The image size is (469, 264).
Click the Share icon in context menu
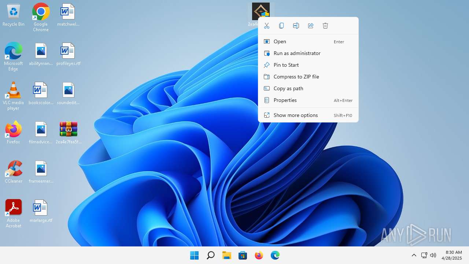(x=311, y=26)
